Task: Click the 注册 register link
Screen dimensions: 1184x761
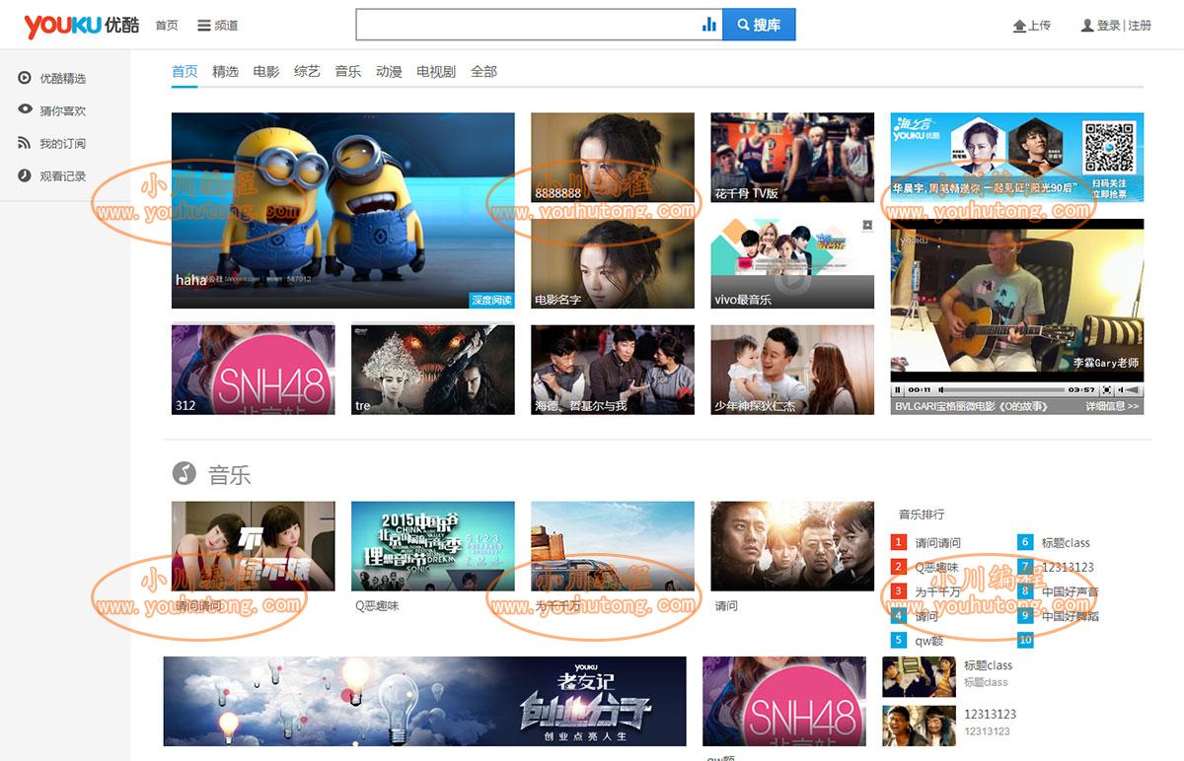Action: 1140,26
